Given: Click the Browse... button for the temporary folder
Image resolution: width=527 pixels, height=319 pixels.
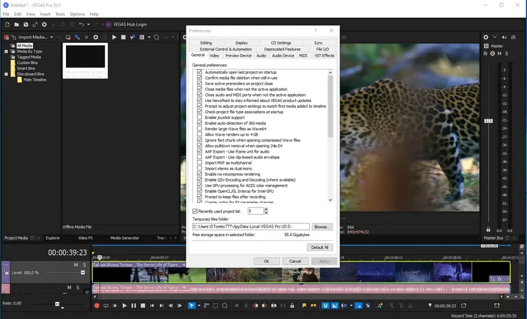Looking at the screenshot, I should point(322,227).
